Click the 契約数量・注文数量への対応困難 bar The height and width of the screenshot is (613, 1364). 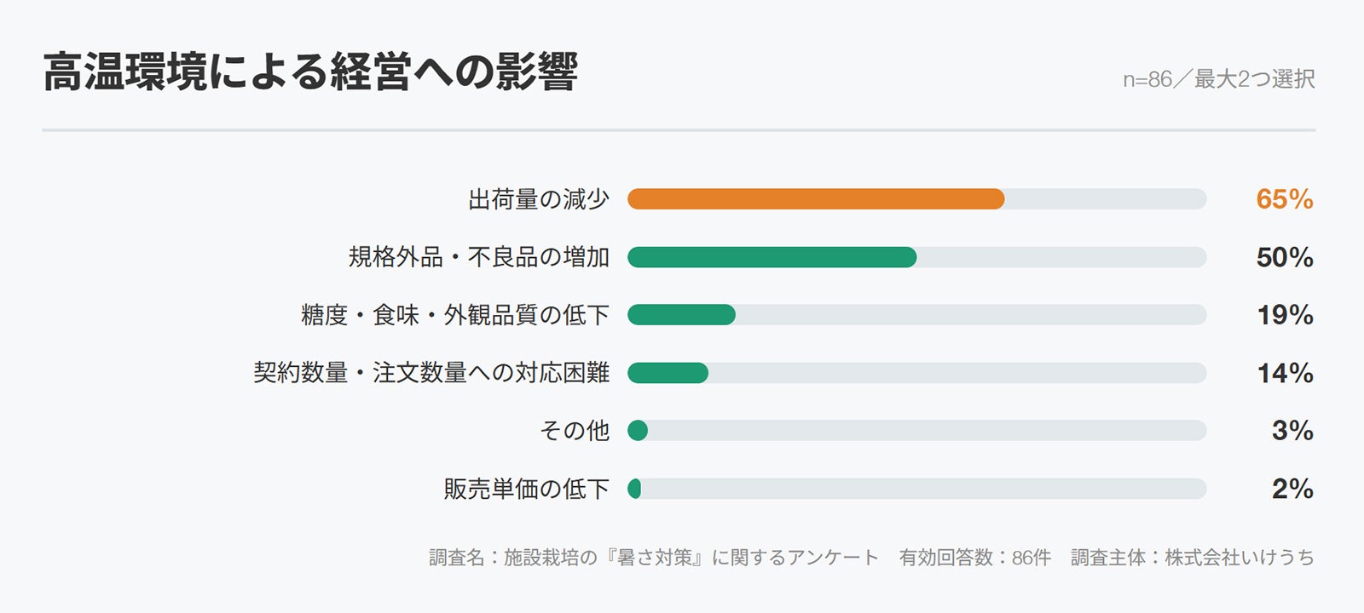[x=668, y=373]
